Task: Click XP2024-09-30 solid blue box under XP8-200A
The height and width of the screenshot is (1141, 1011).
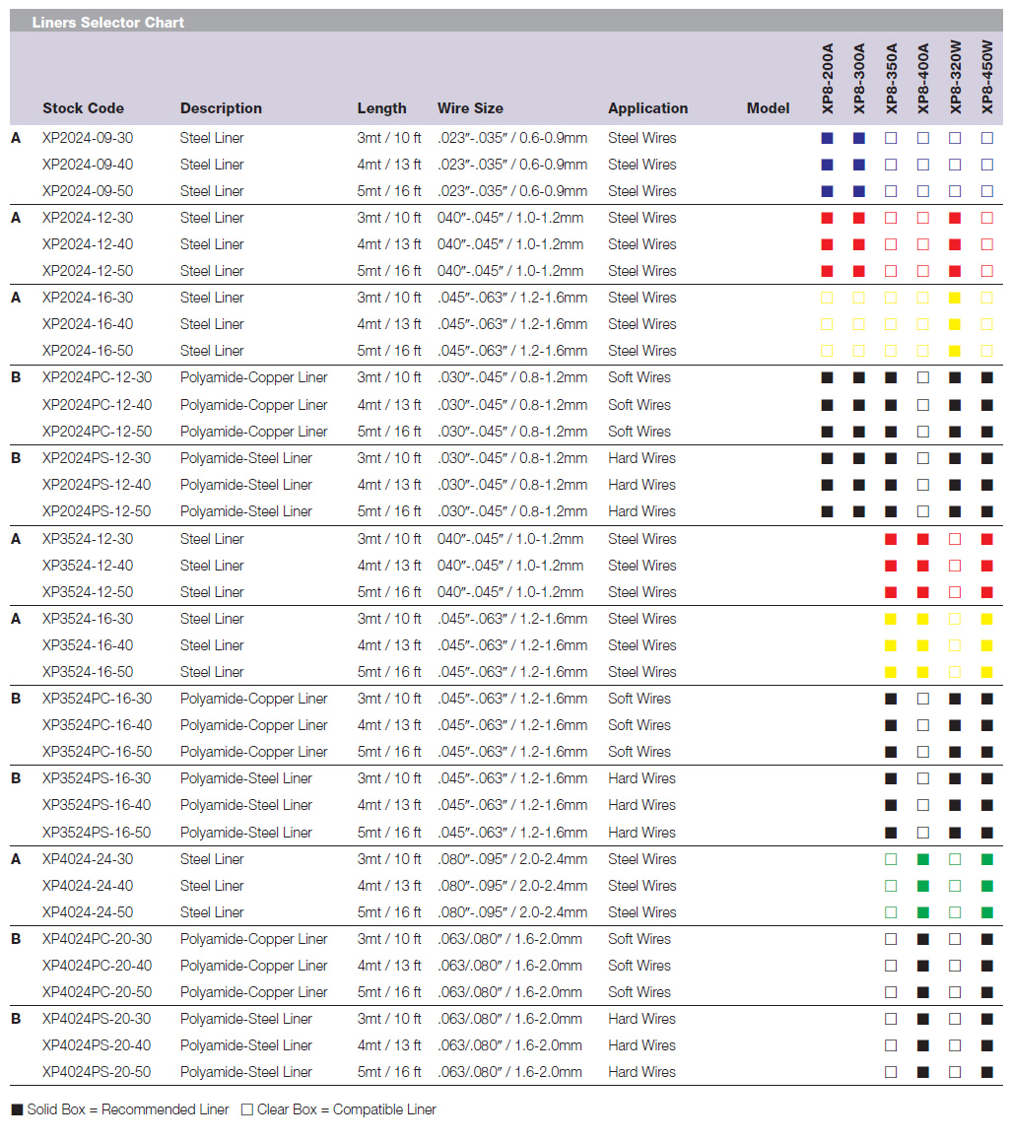Action: point(827,138)
